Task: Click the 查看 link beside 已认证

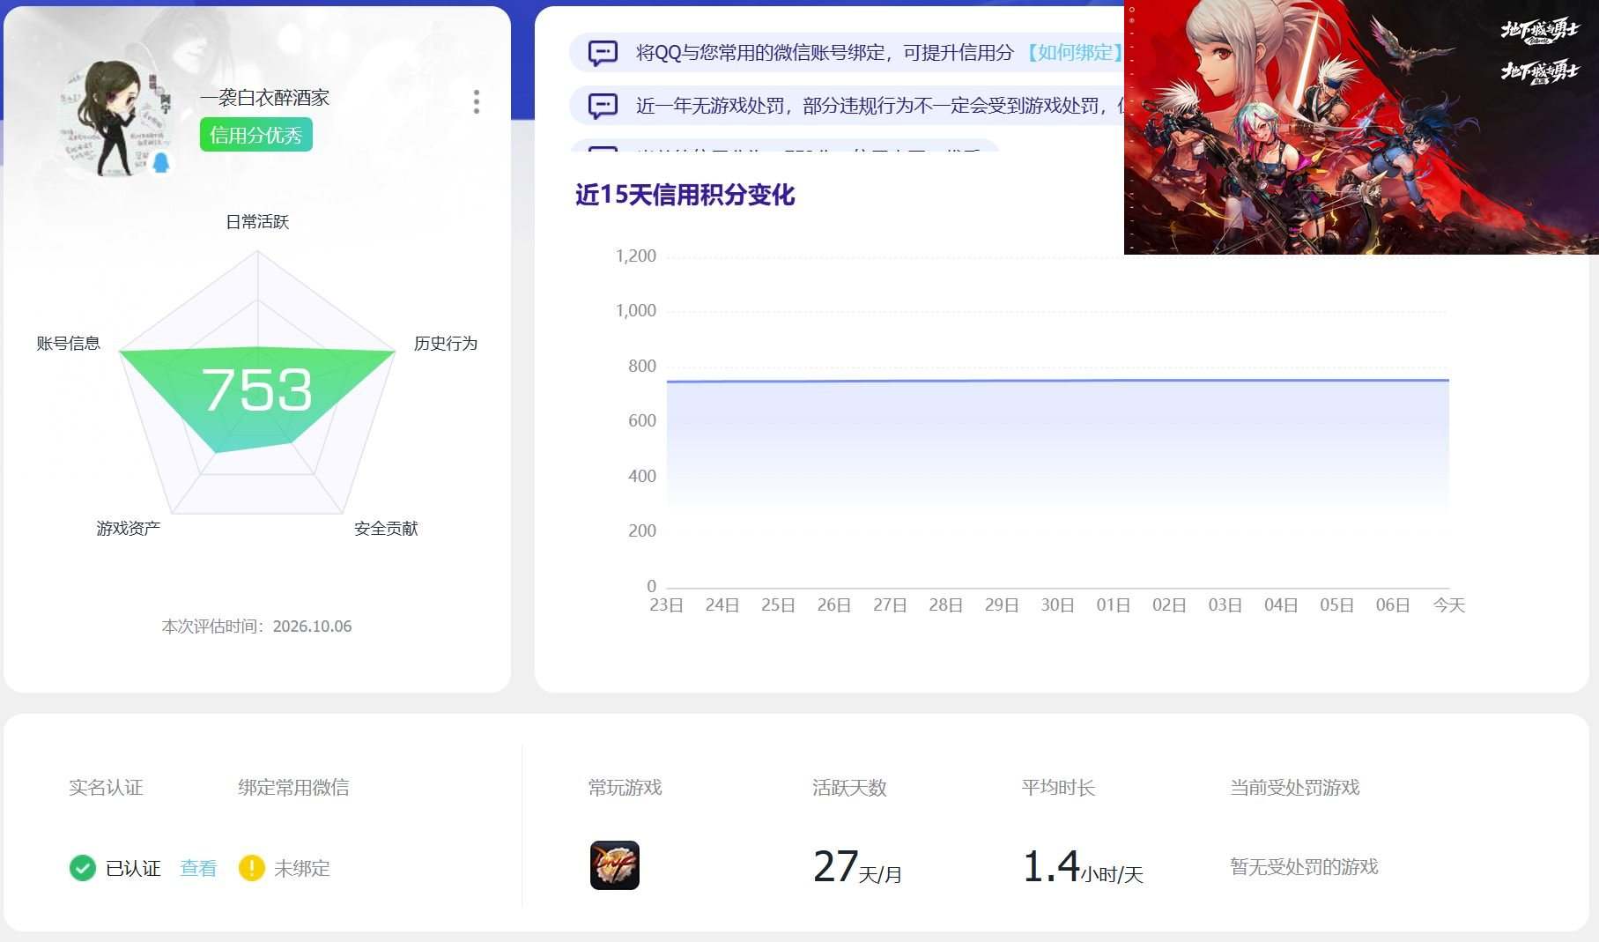Action: [x=198, y=868]
